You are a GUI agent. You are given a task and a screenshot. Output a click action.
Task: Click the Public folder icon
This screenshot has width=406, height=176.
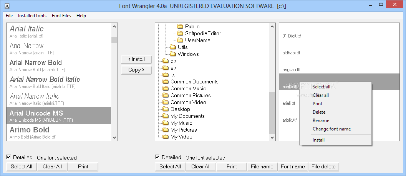coord(180,26)
